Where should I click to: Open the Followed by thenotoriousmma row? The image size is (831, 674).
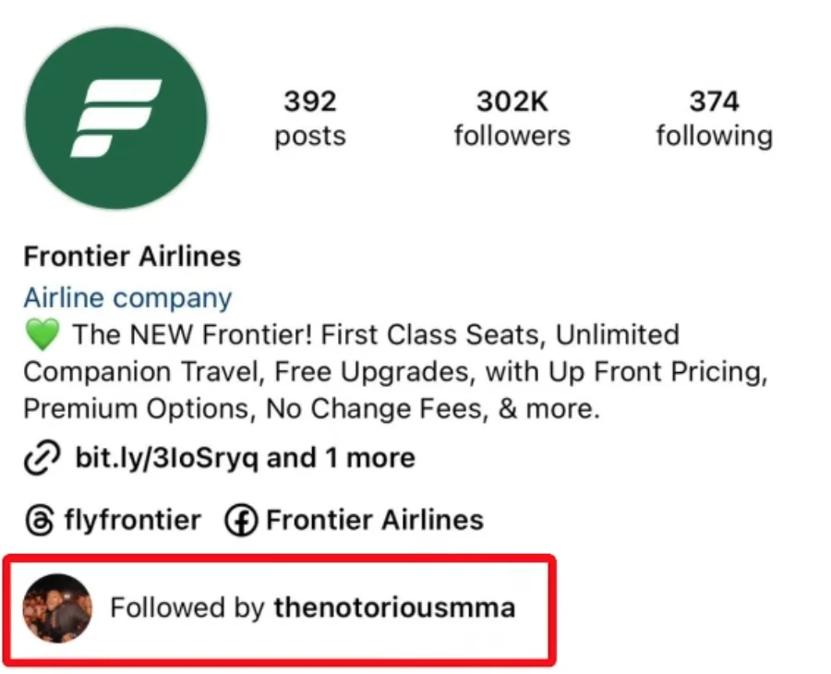[x=277, y=608]
